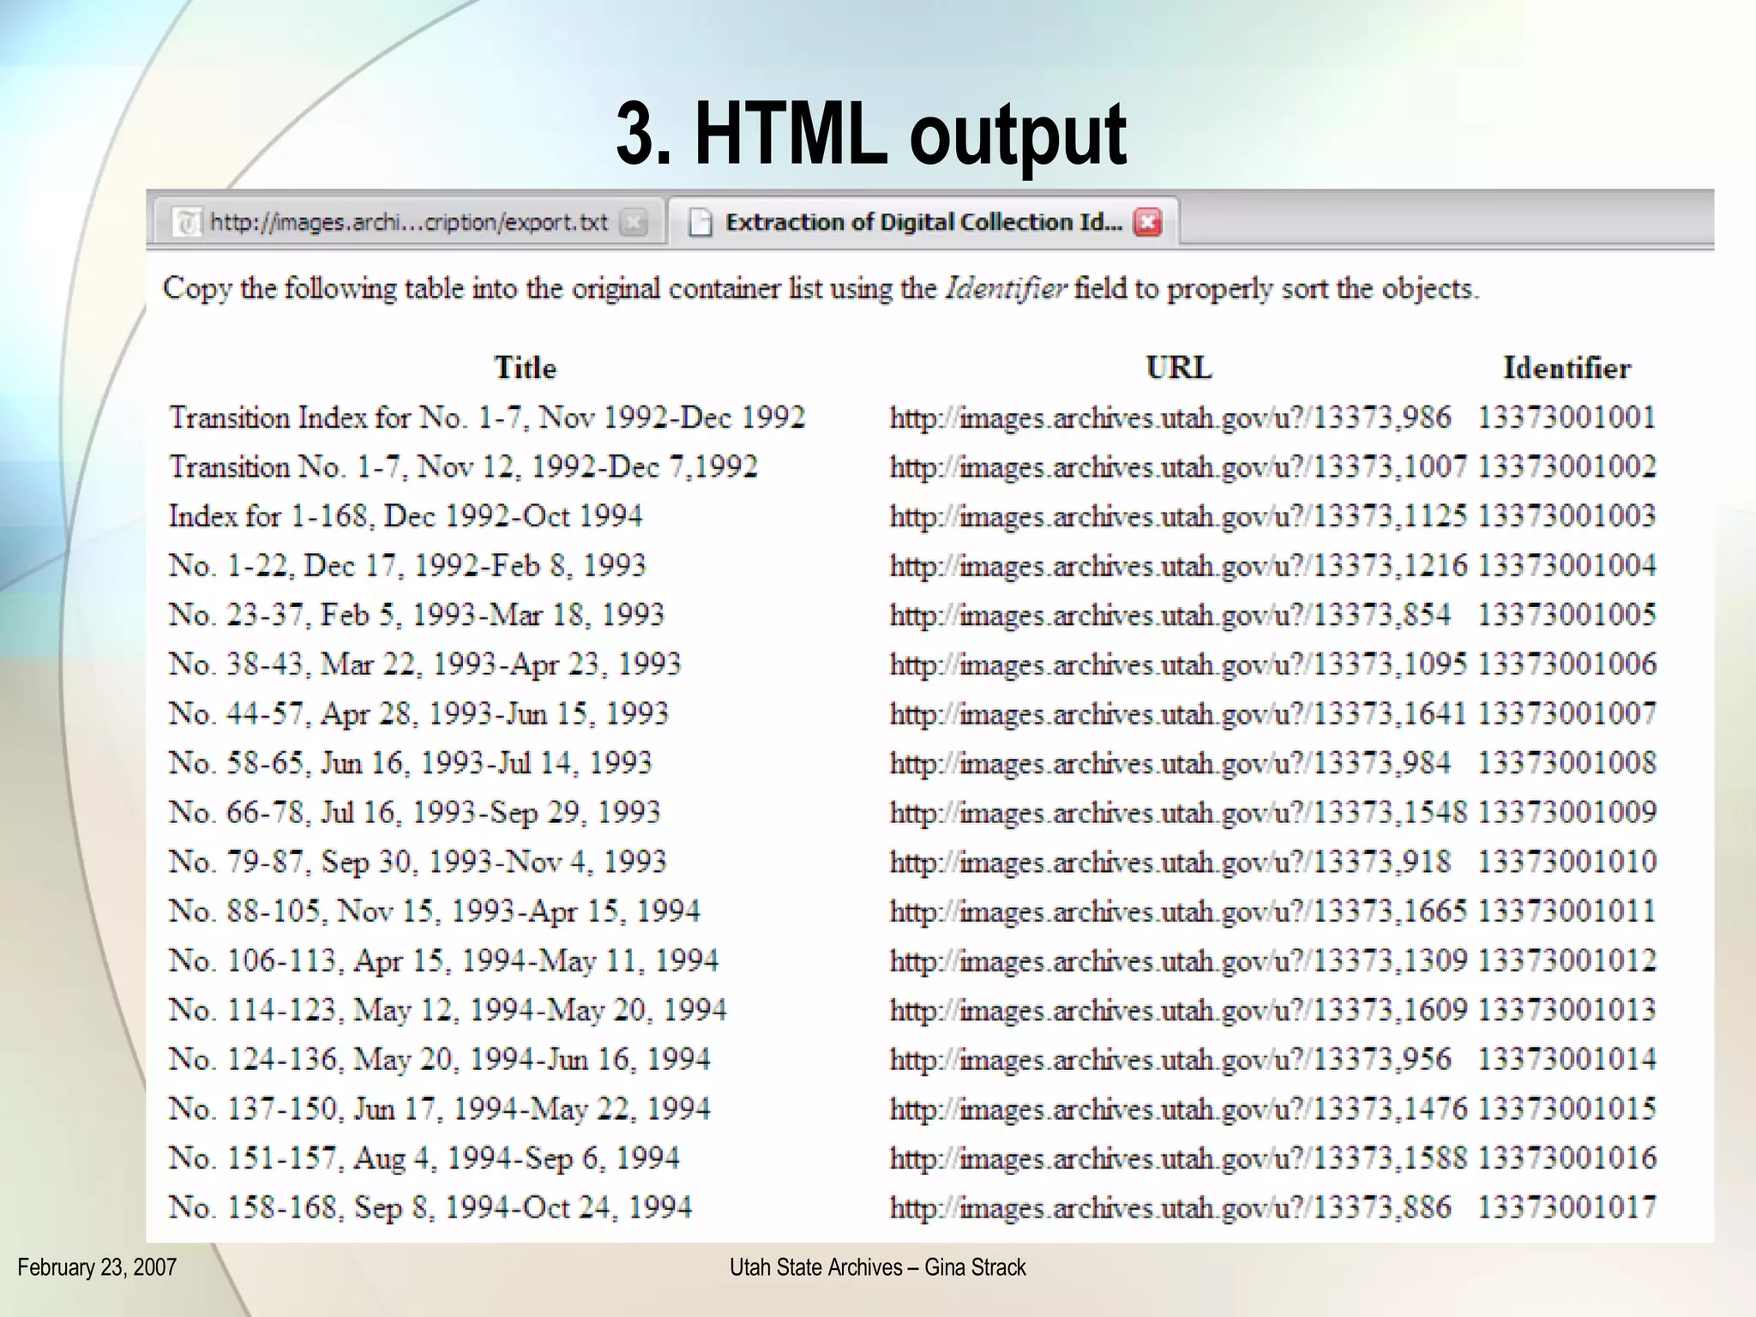Click the page icon on the Extraction tab
This screenshot has width=1756, height=1317.
tap(701, 223)
